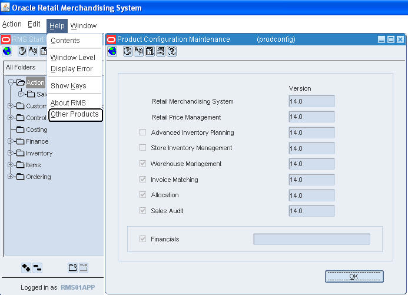Click the globe icon in RMS Start toolbar
This screenshot has width=408, height=295.
click(7, 51)
